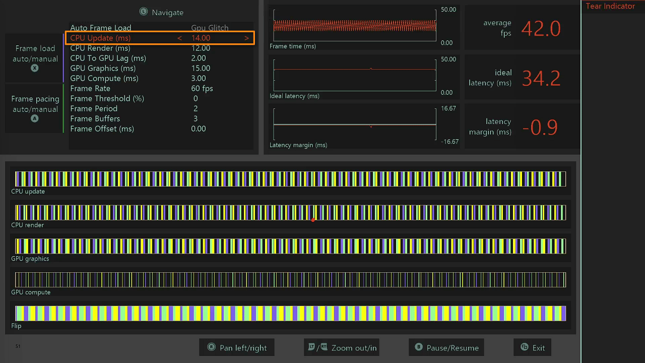Screen dimensions: 645x363
Task: Click the Ideal latency graph
Action: pos(355,75)
